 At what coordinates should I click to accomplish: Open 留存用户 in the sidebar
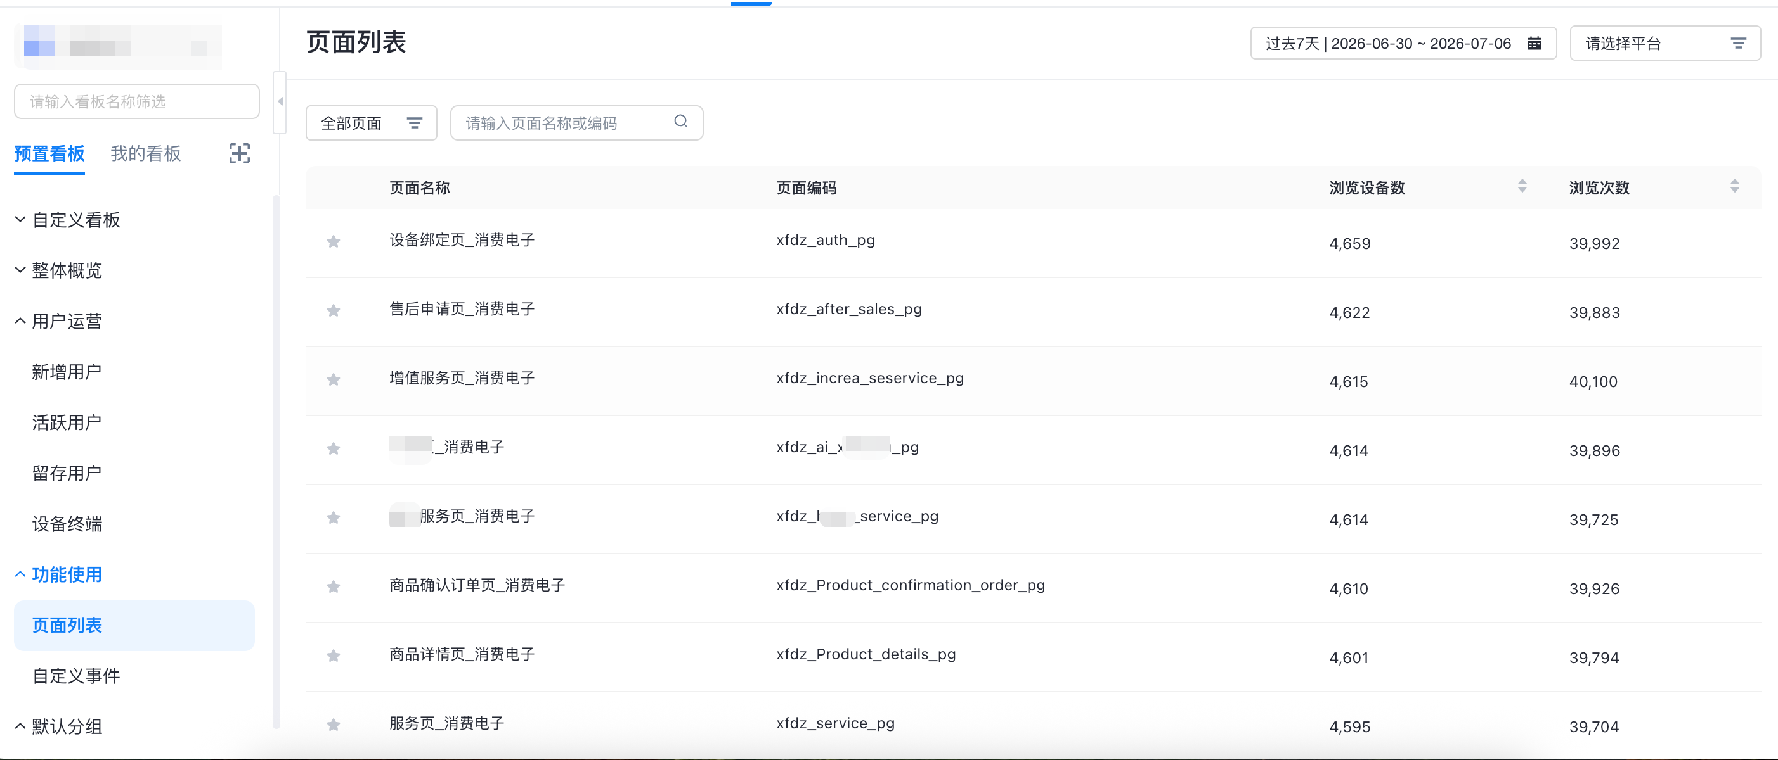[67, 473]
